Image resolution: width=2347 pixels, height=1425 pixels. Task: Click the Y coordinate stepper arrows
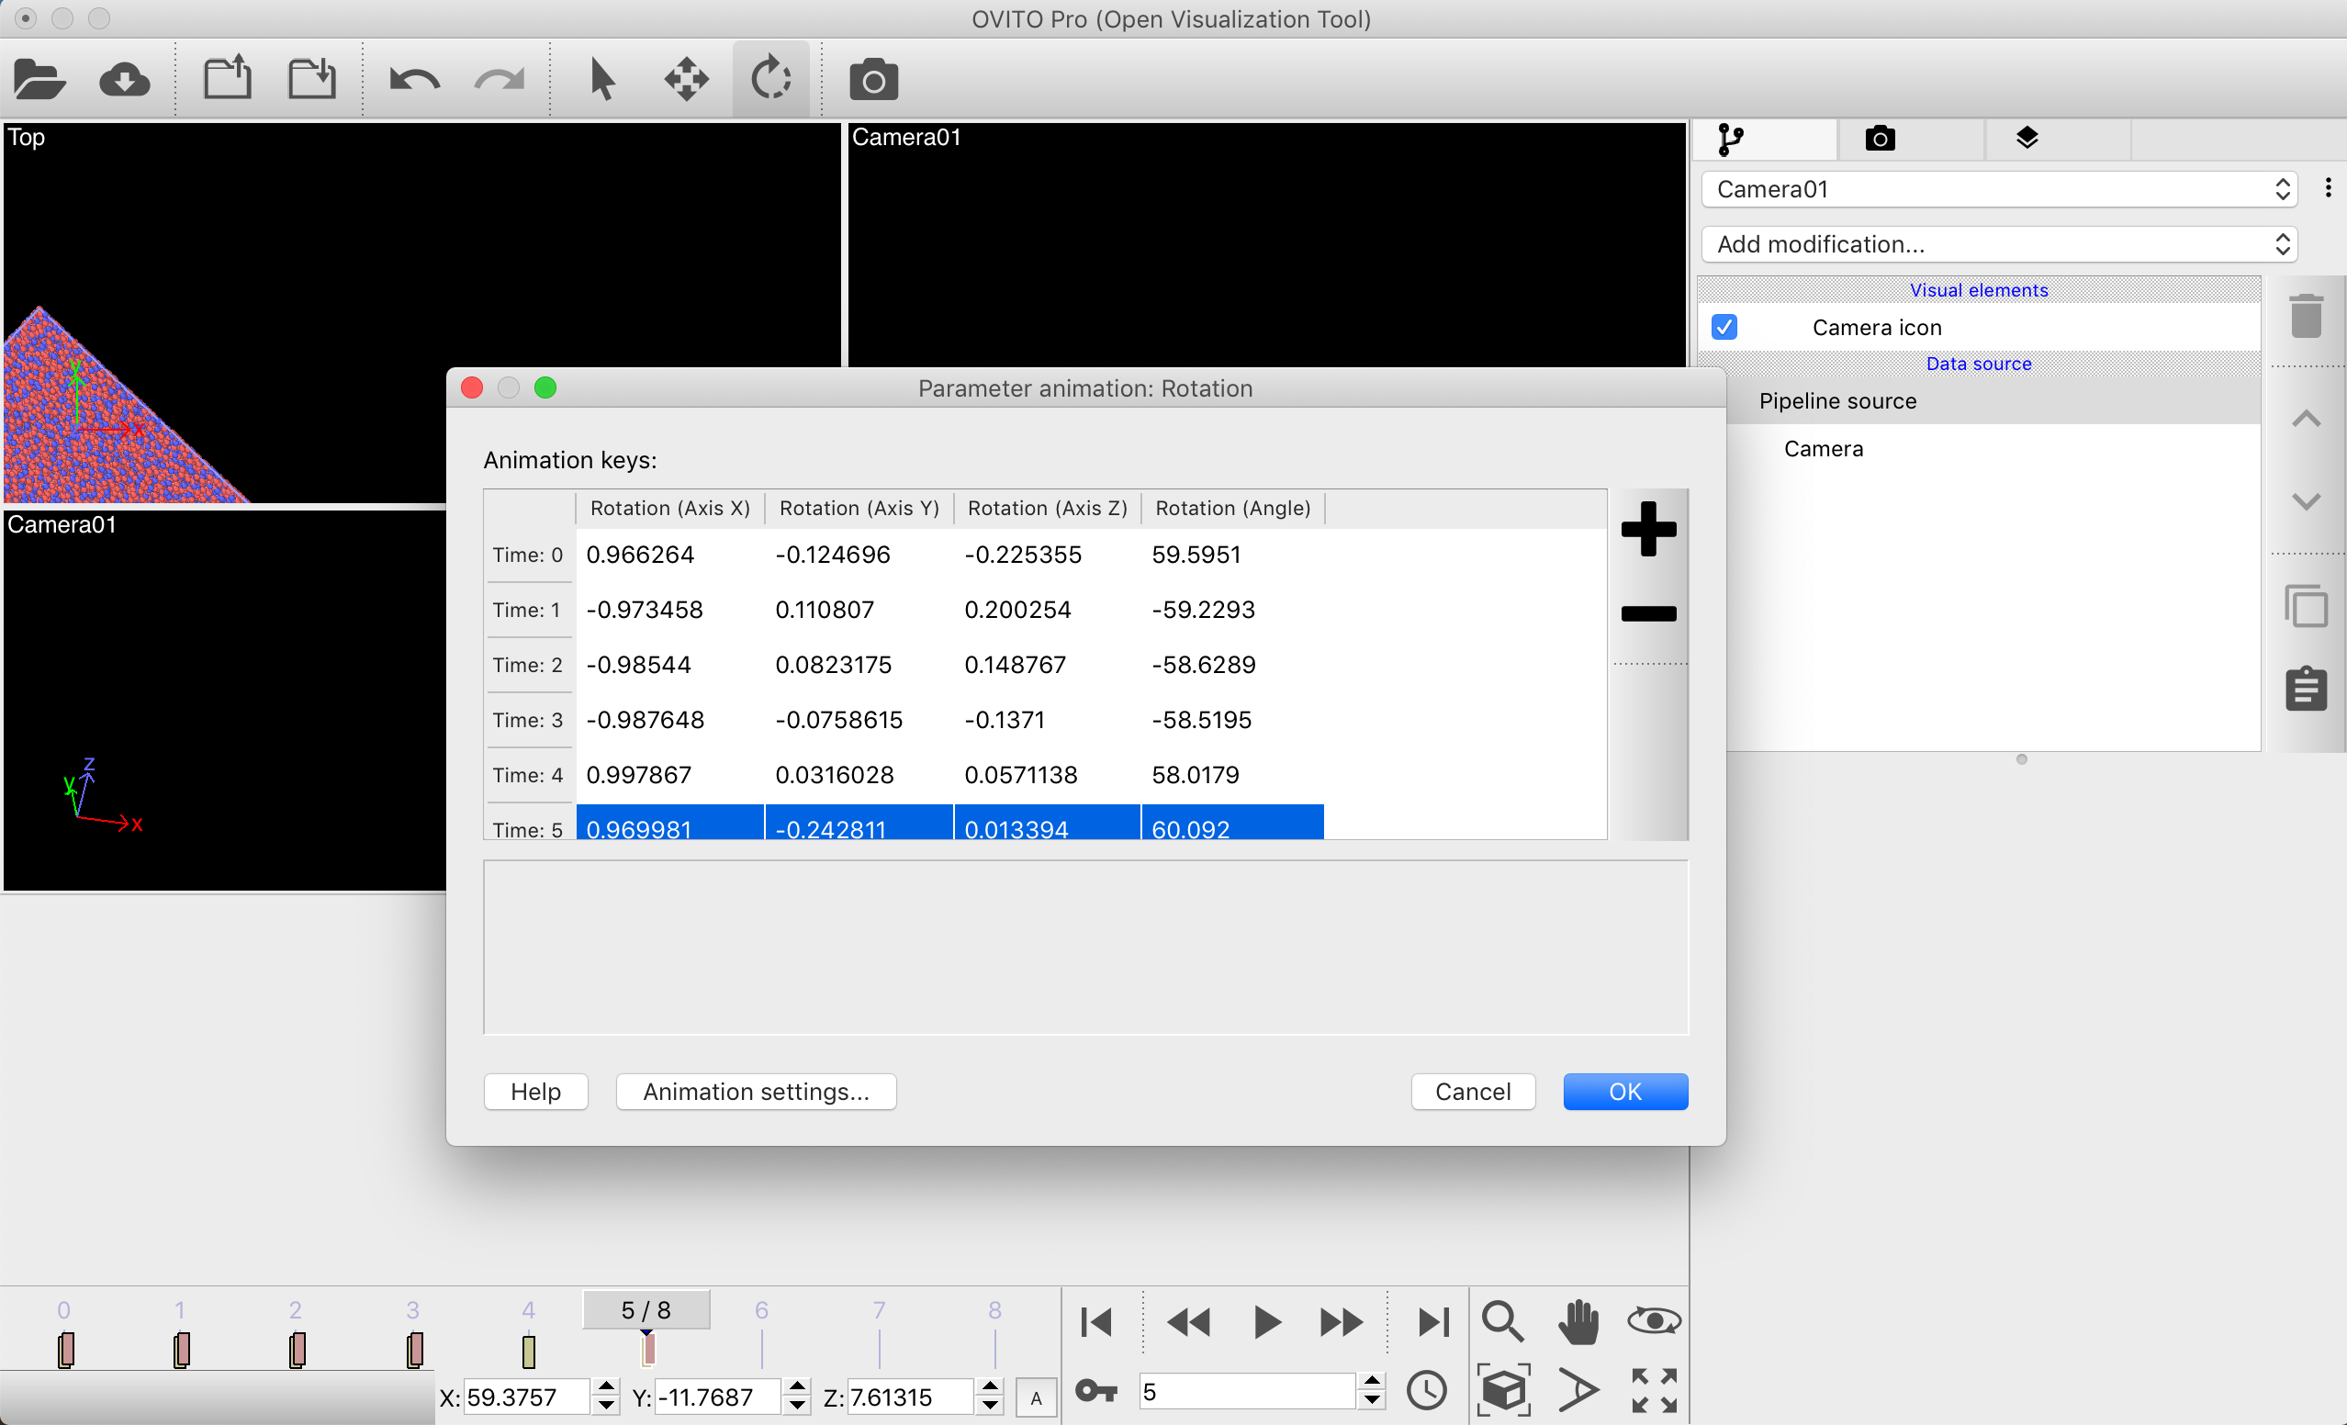pyautogui.click(x=796, y=1397)
